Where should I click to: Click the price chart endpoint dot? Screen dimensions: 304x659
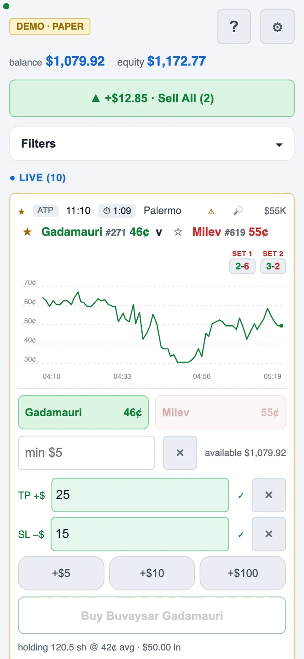tap(281, 326)
